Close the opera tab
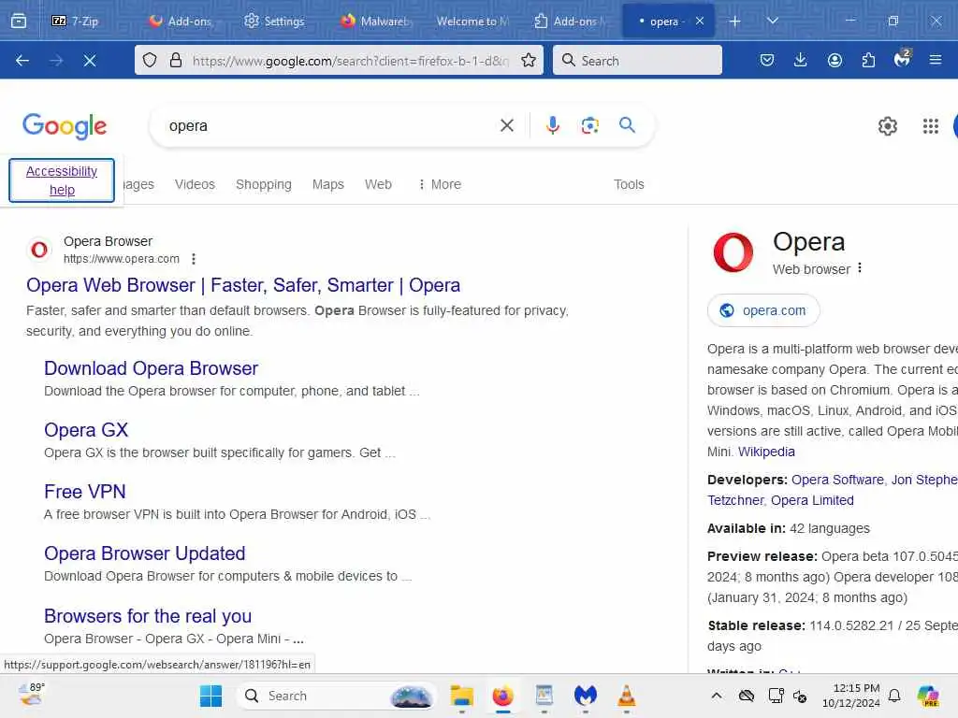958x718 pixels. [x=700, y=21]
